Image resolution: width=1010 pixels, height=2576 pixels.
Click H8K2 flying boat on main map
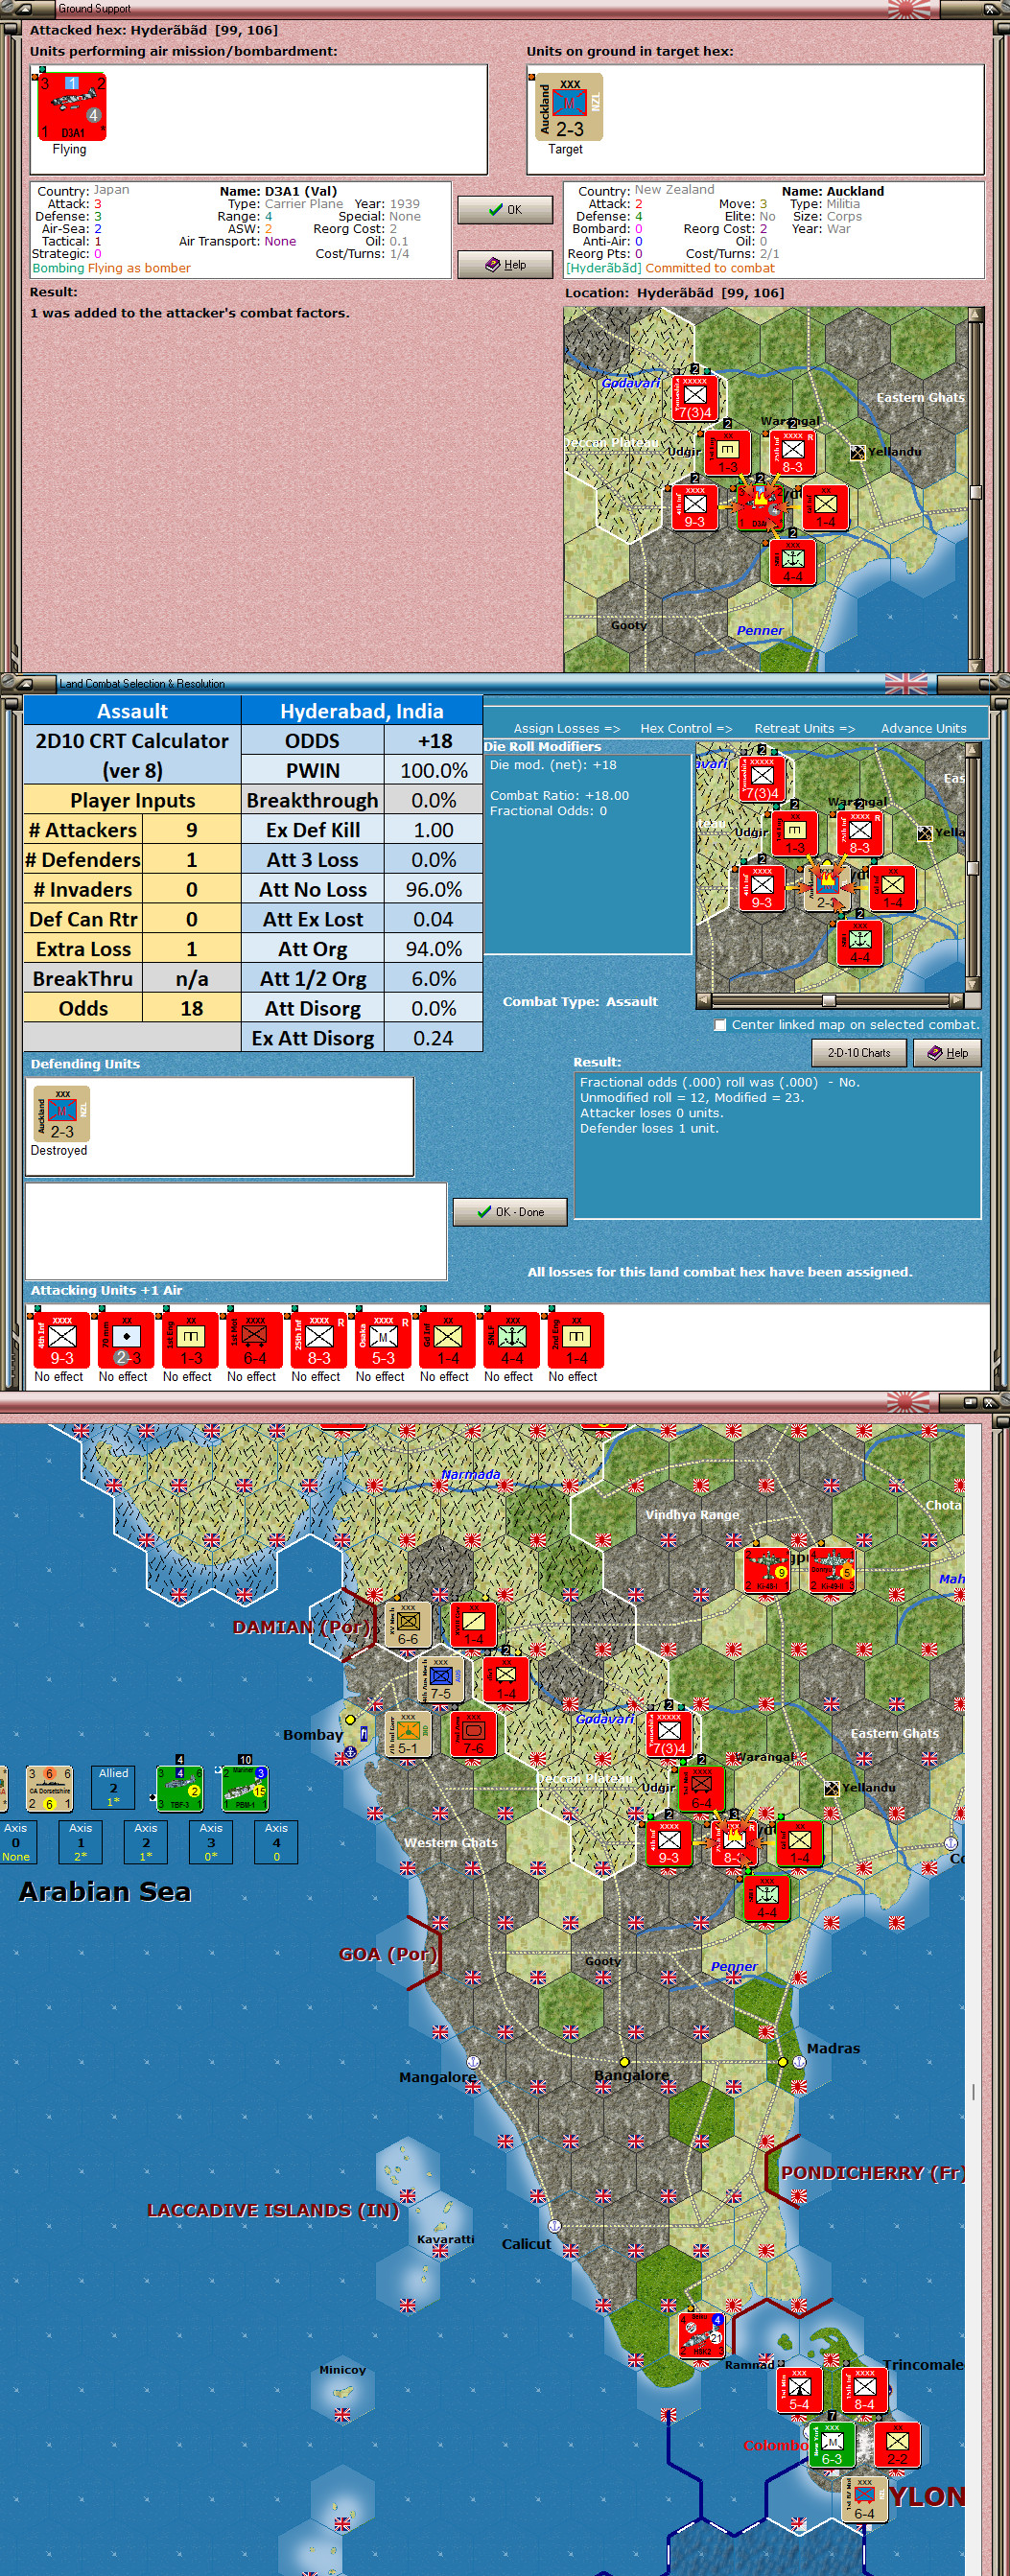[701, 2335]
